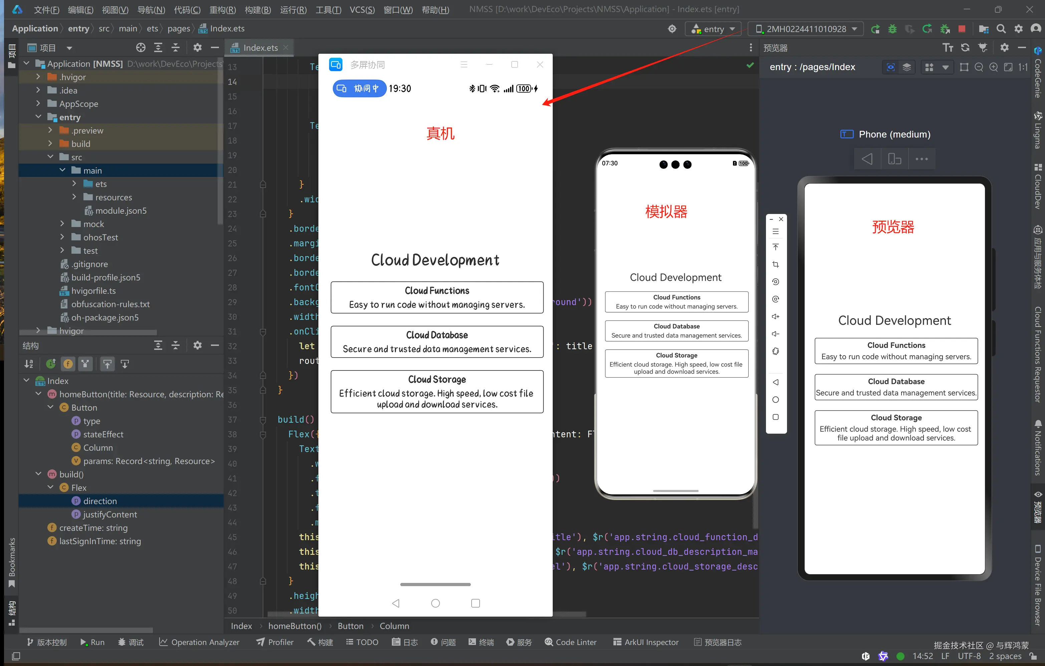The height and width of the screenshot is (666, 1045).
Task: Expand the resources folder in project tree
Action: click(x=74, y=197)
